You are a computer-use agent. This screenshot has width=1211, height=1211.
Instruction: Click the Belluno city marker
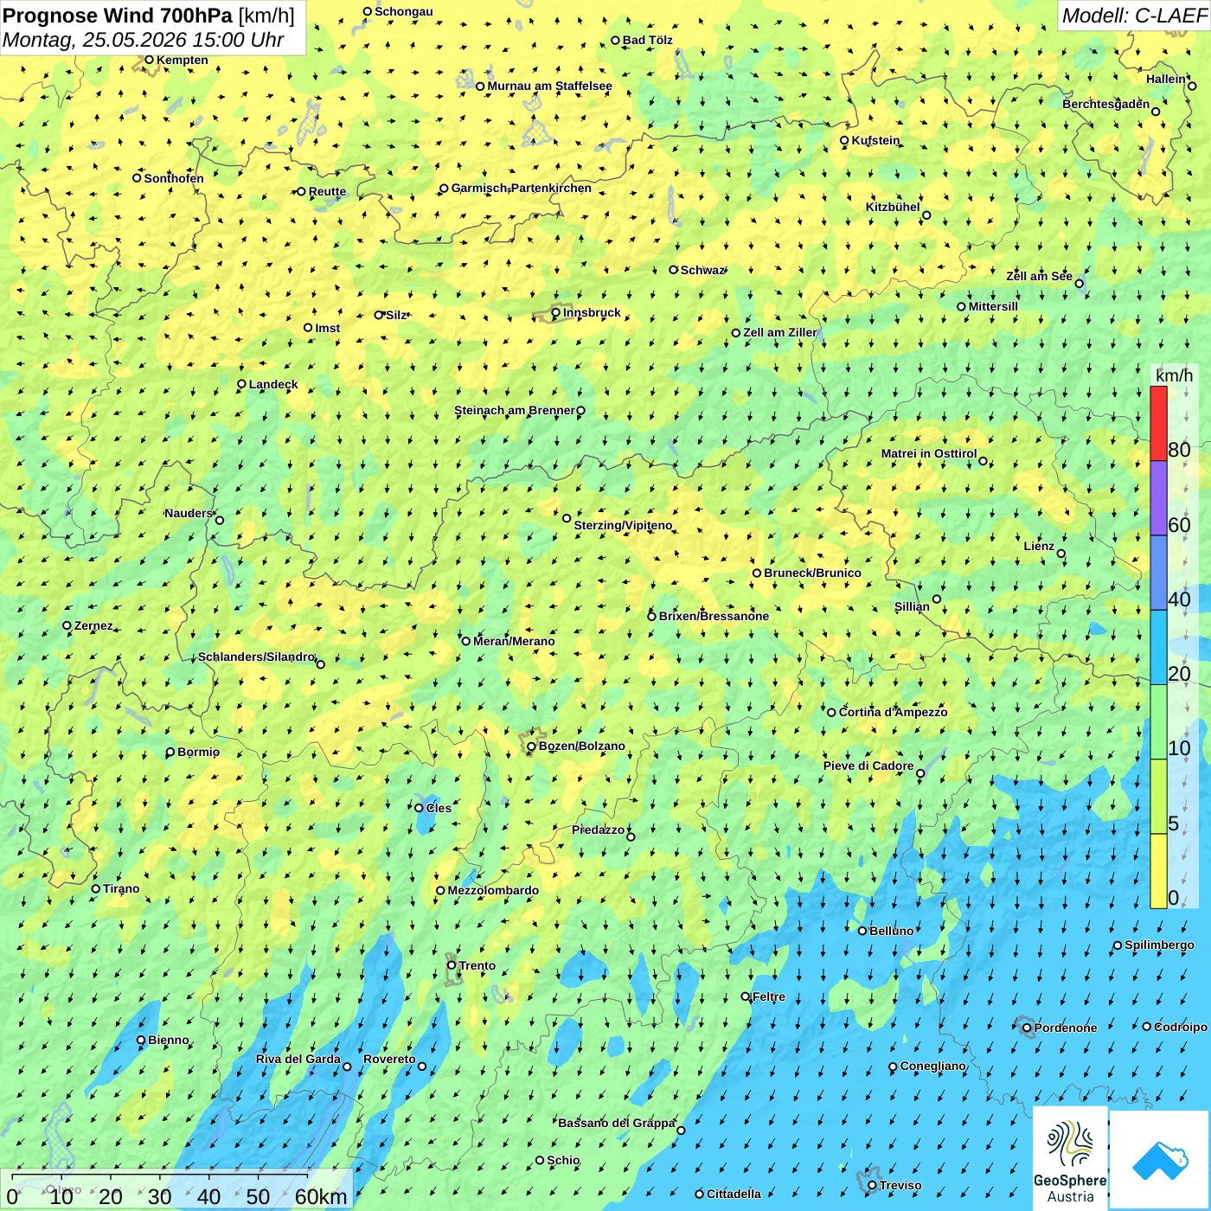click(x=862, y=931)
